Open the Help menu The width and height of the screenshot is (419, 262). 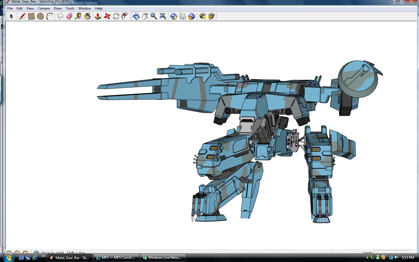pos(99,8)
